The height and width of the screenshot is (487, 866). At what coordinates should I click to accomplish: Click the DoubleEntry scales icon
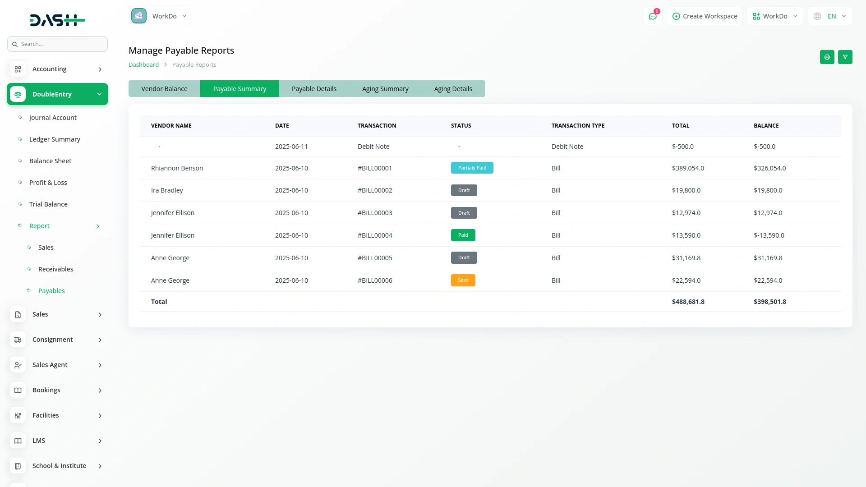(x=18, y=94)
